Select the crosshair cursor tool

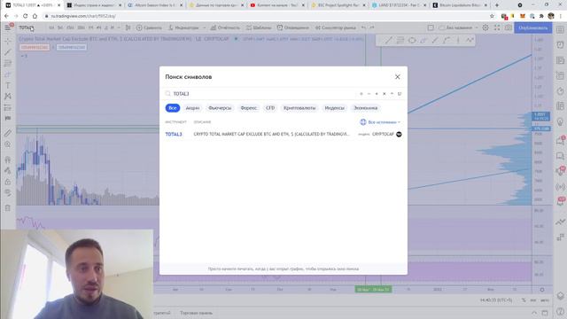(8, 41)
